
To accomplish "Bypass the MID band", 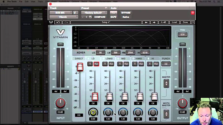I will pos(126,64).
